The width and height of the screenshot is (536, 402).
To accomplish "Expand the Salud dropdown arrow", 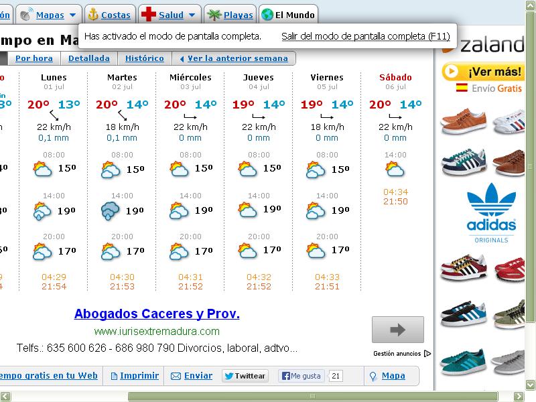I will [192, 15].
